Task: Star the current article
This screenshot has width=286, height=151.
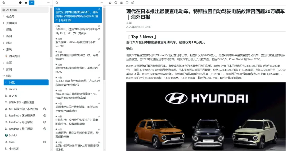Action: tap(110, 3)
